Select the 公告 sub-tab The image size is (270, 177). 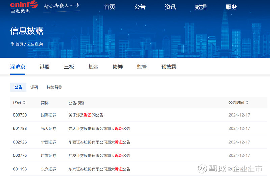pos(18,87)
